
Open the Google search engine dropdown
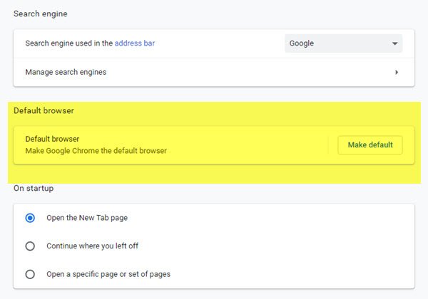(x=343, y=43)
